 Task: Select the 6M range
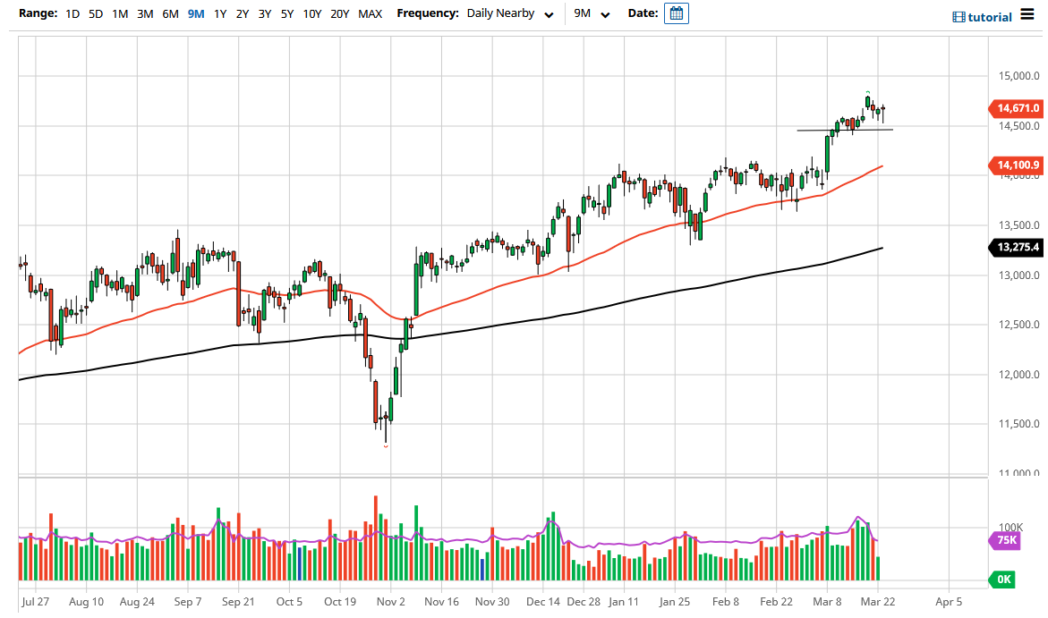(x=170, y=13)
